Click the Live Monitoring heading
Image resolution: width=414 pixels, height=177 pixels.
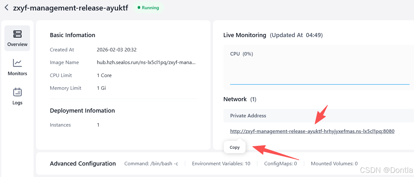[245, 35]
